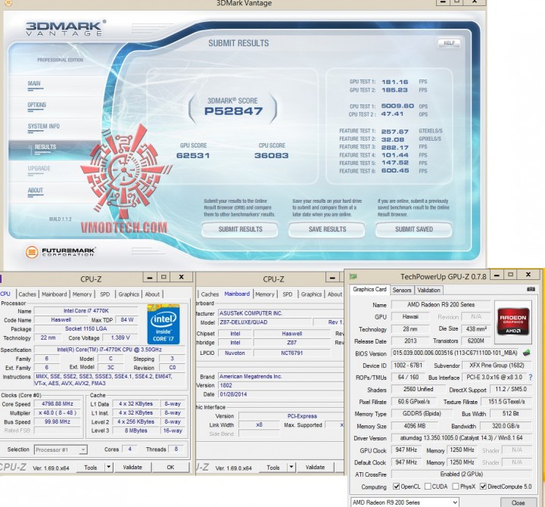Click Validate in left CPU-Z window

click(x=132, y=468)
